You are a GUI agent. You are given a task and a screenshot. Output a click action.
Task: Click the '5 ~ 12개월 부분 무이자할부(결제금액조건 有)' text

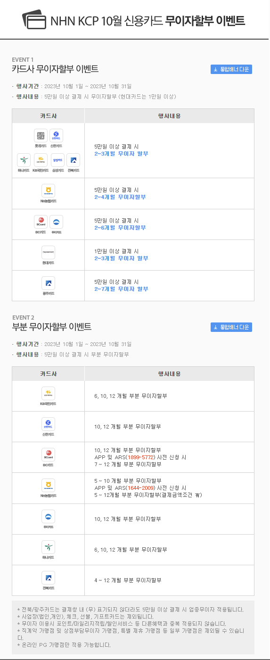pos(148,495)
